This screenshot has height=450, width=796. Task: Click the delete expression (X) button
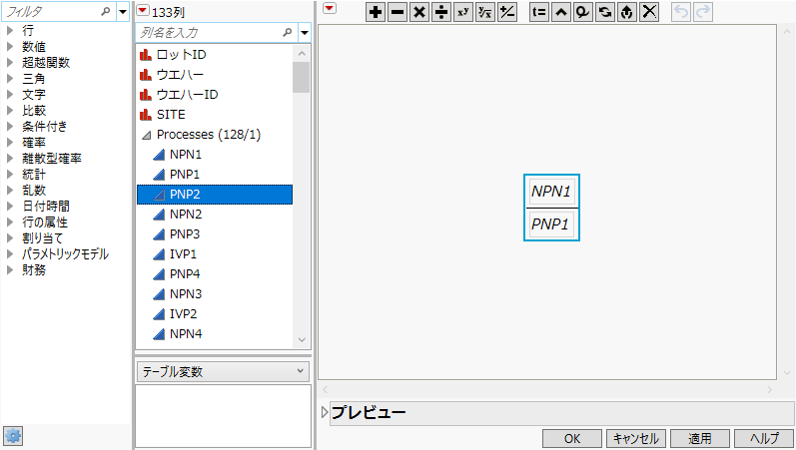pyautogui.click(x=649, y=12)
